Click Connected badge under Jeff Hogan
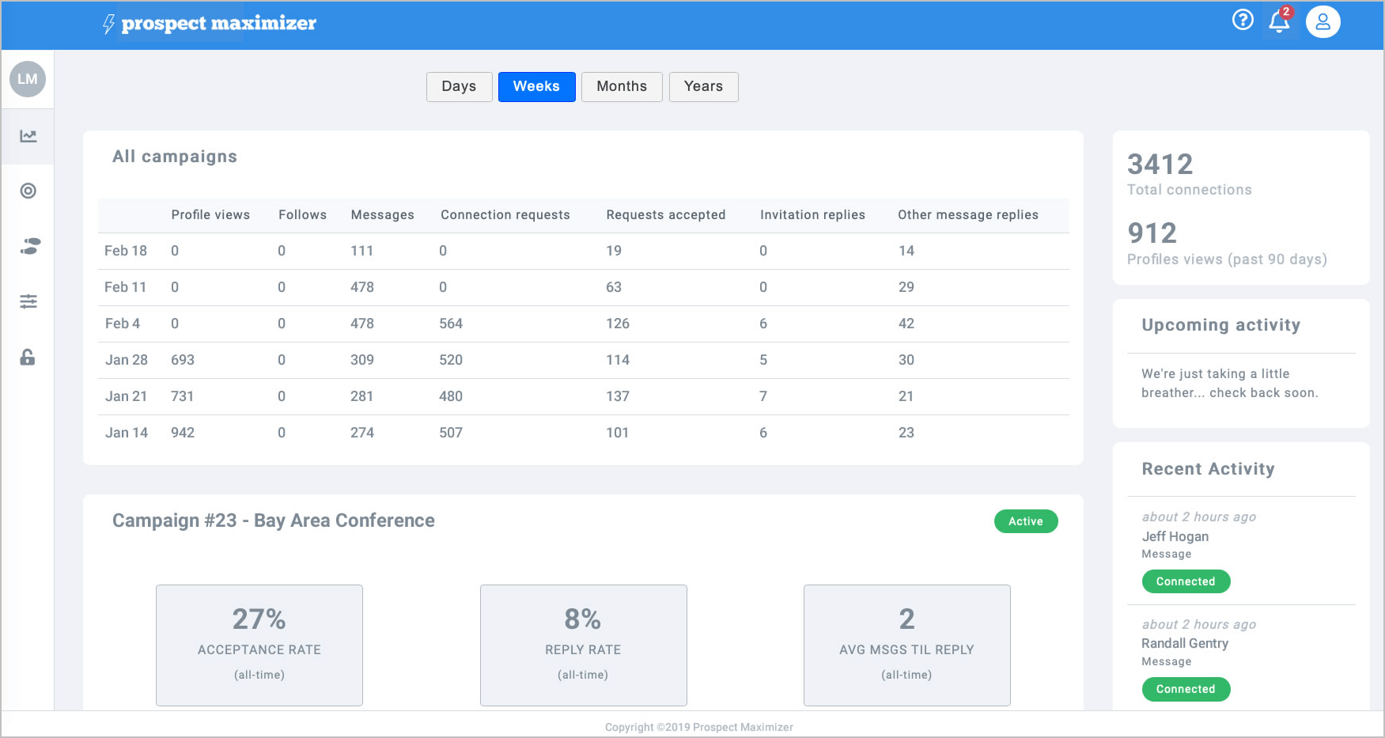This screenshot has height=738, width=1385. [1185, 581]
